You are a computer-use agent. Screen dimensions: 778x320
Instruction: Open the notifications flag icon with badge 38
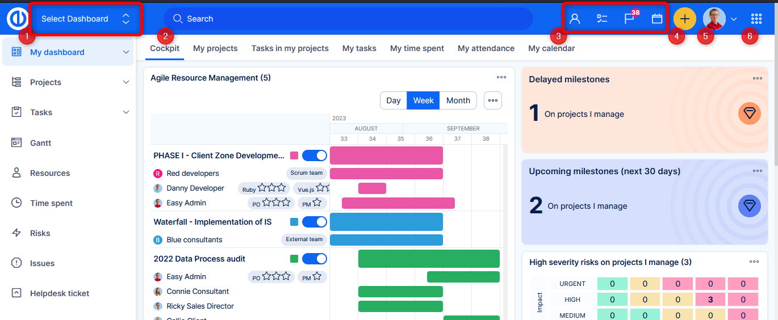[x=629, y=19]
